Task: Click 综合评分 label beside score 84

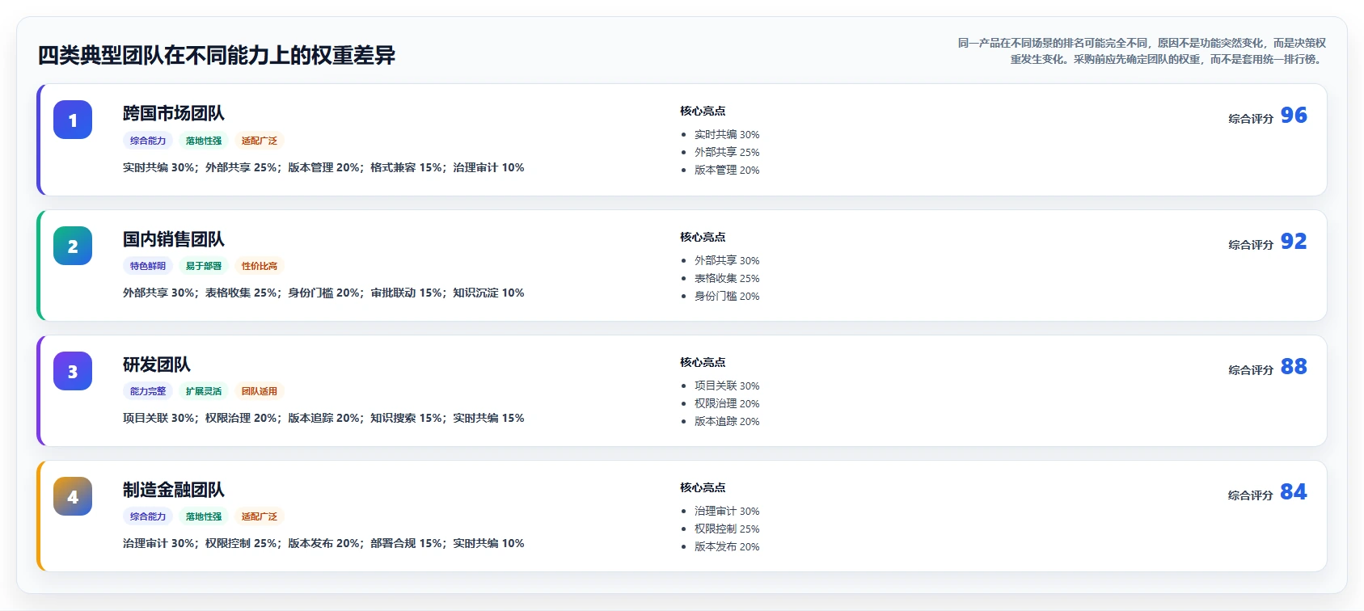Action: [1251, 495]
